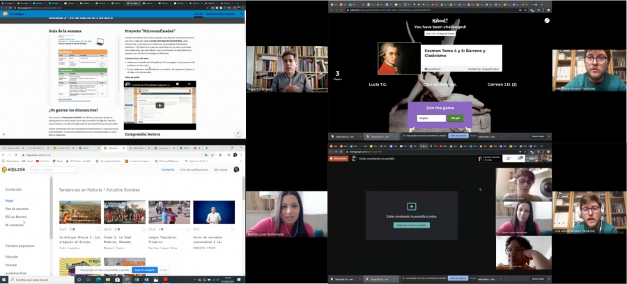The width and height of the screenshot is (627, 284).
Task: Tick checkbox for La Antigua Grecia I video
Action: (99, 230)
